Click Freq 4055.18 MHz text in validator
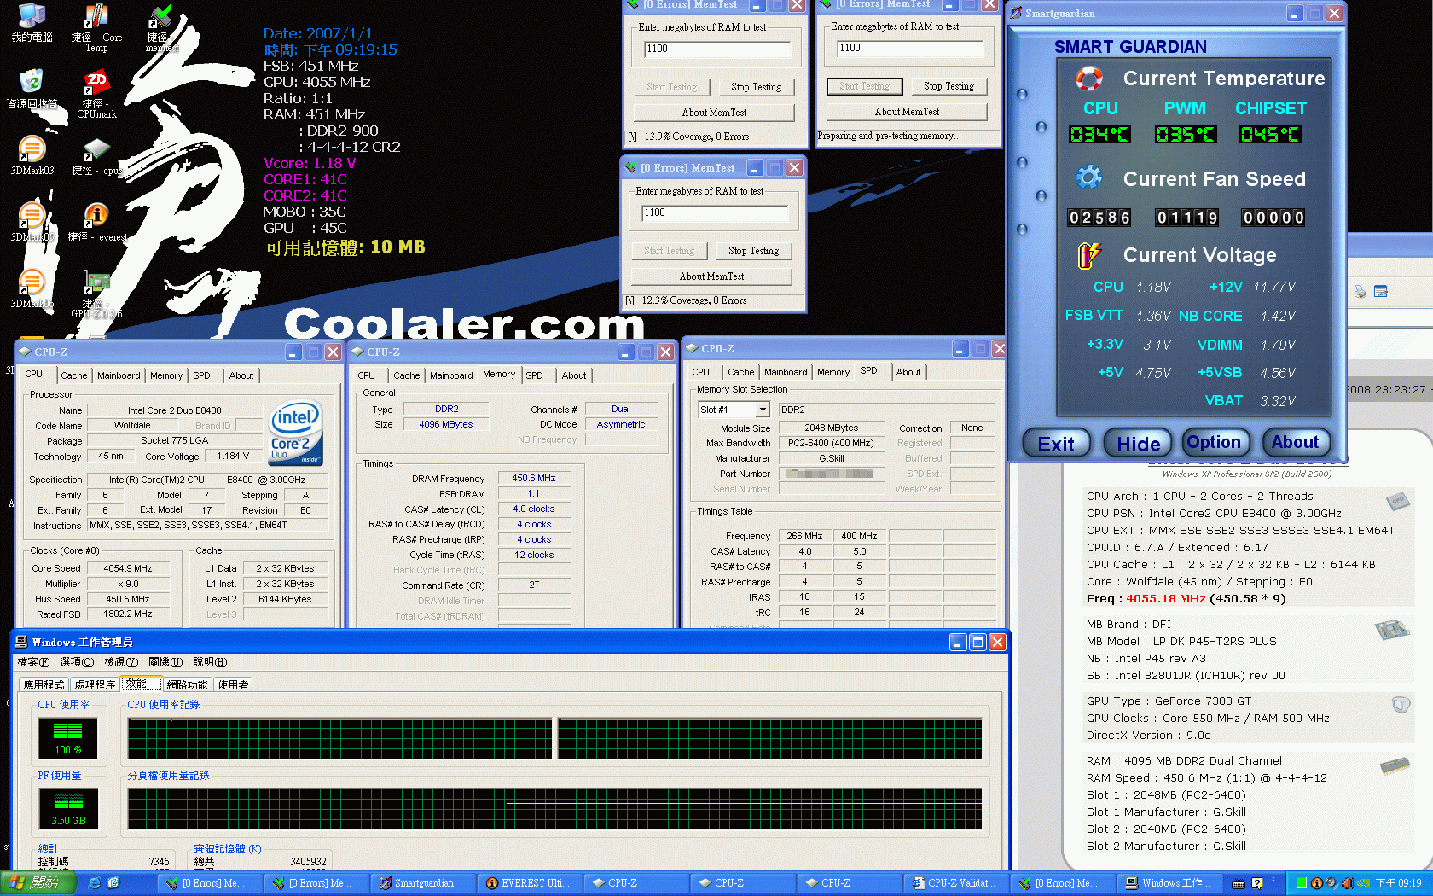 point(1186,598)
